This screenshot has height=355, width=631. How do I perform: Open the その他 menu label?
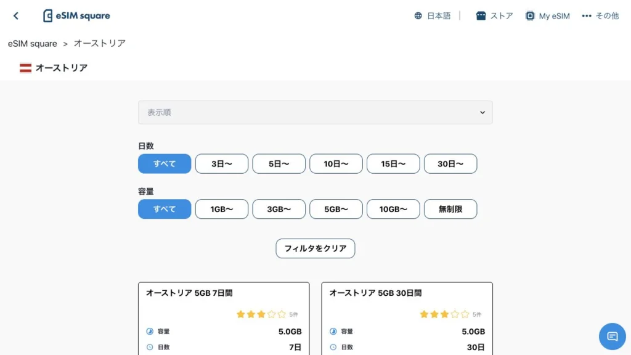pos(607,15)
